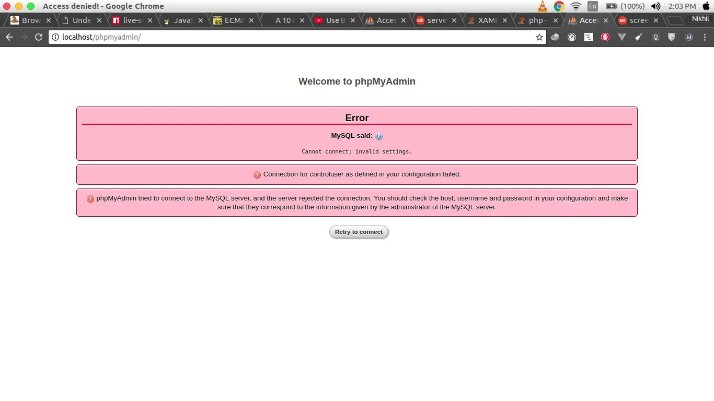Open the AdBlock red hand extension
This screenshot has width=714, height=401.
pyautogui.click(x=605, y=37)
